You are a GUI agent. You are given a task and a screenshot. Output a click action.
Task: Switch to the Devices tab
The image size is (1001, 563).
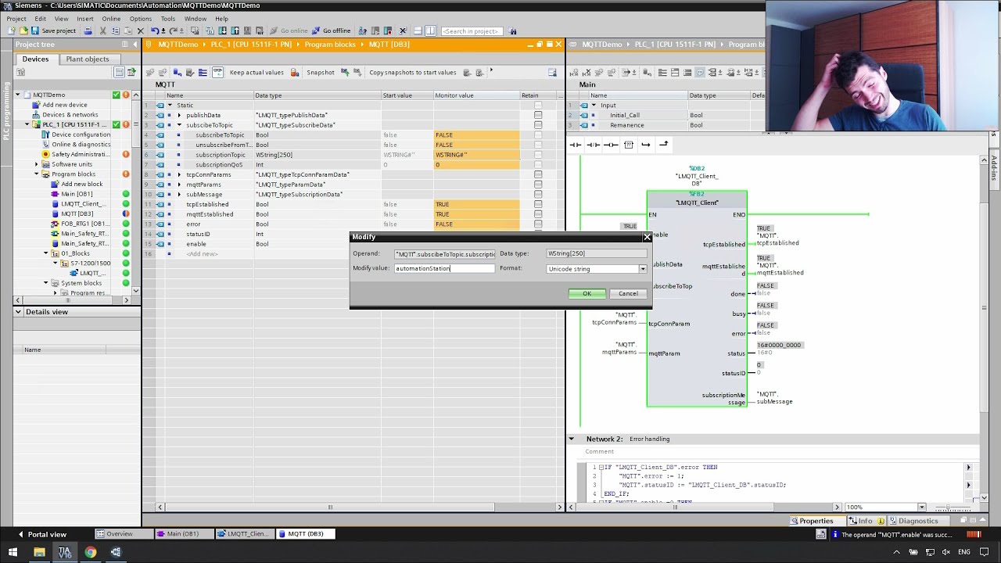coord(35,59)
